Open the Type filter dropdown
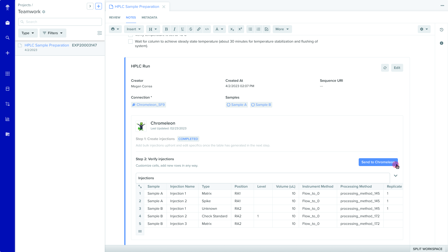 [28, 33]
